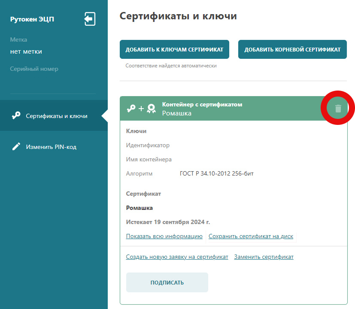
Task: Click Серийный номер label in sidebar
Action: coord(34,69)
